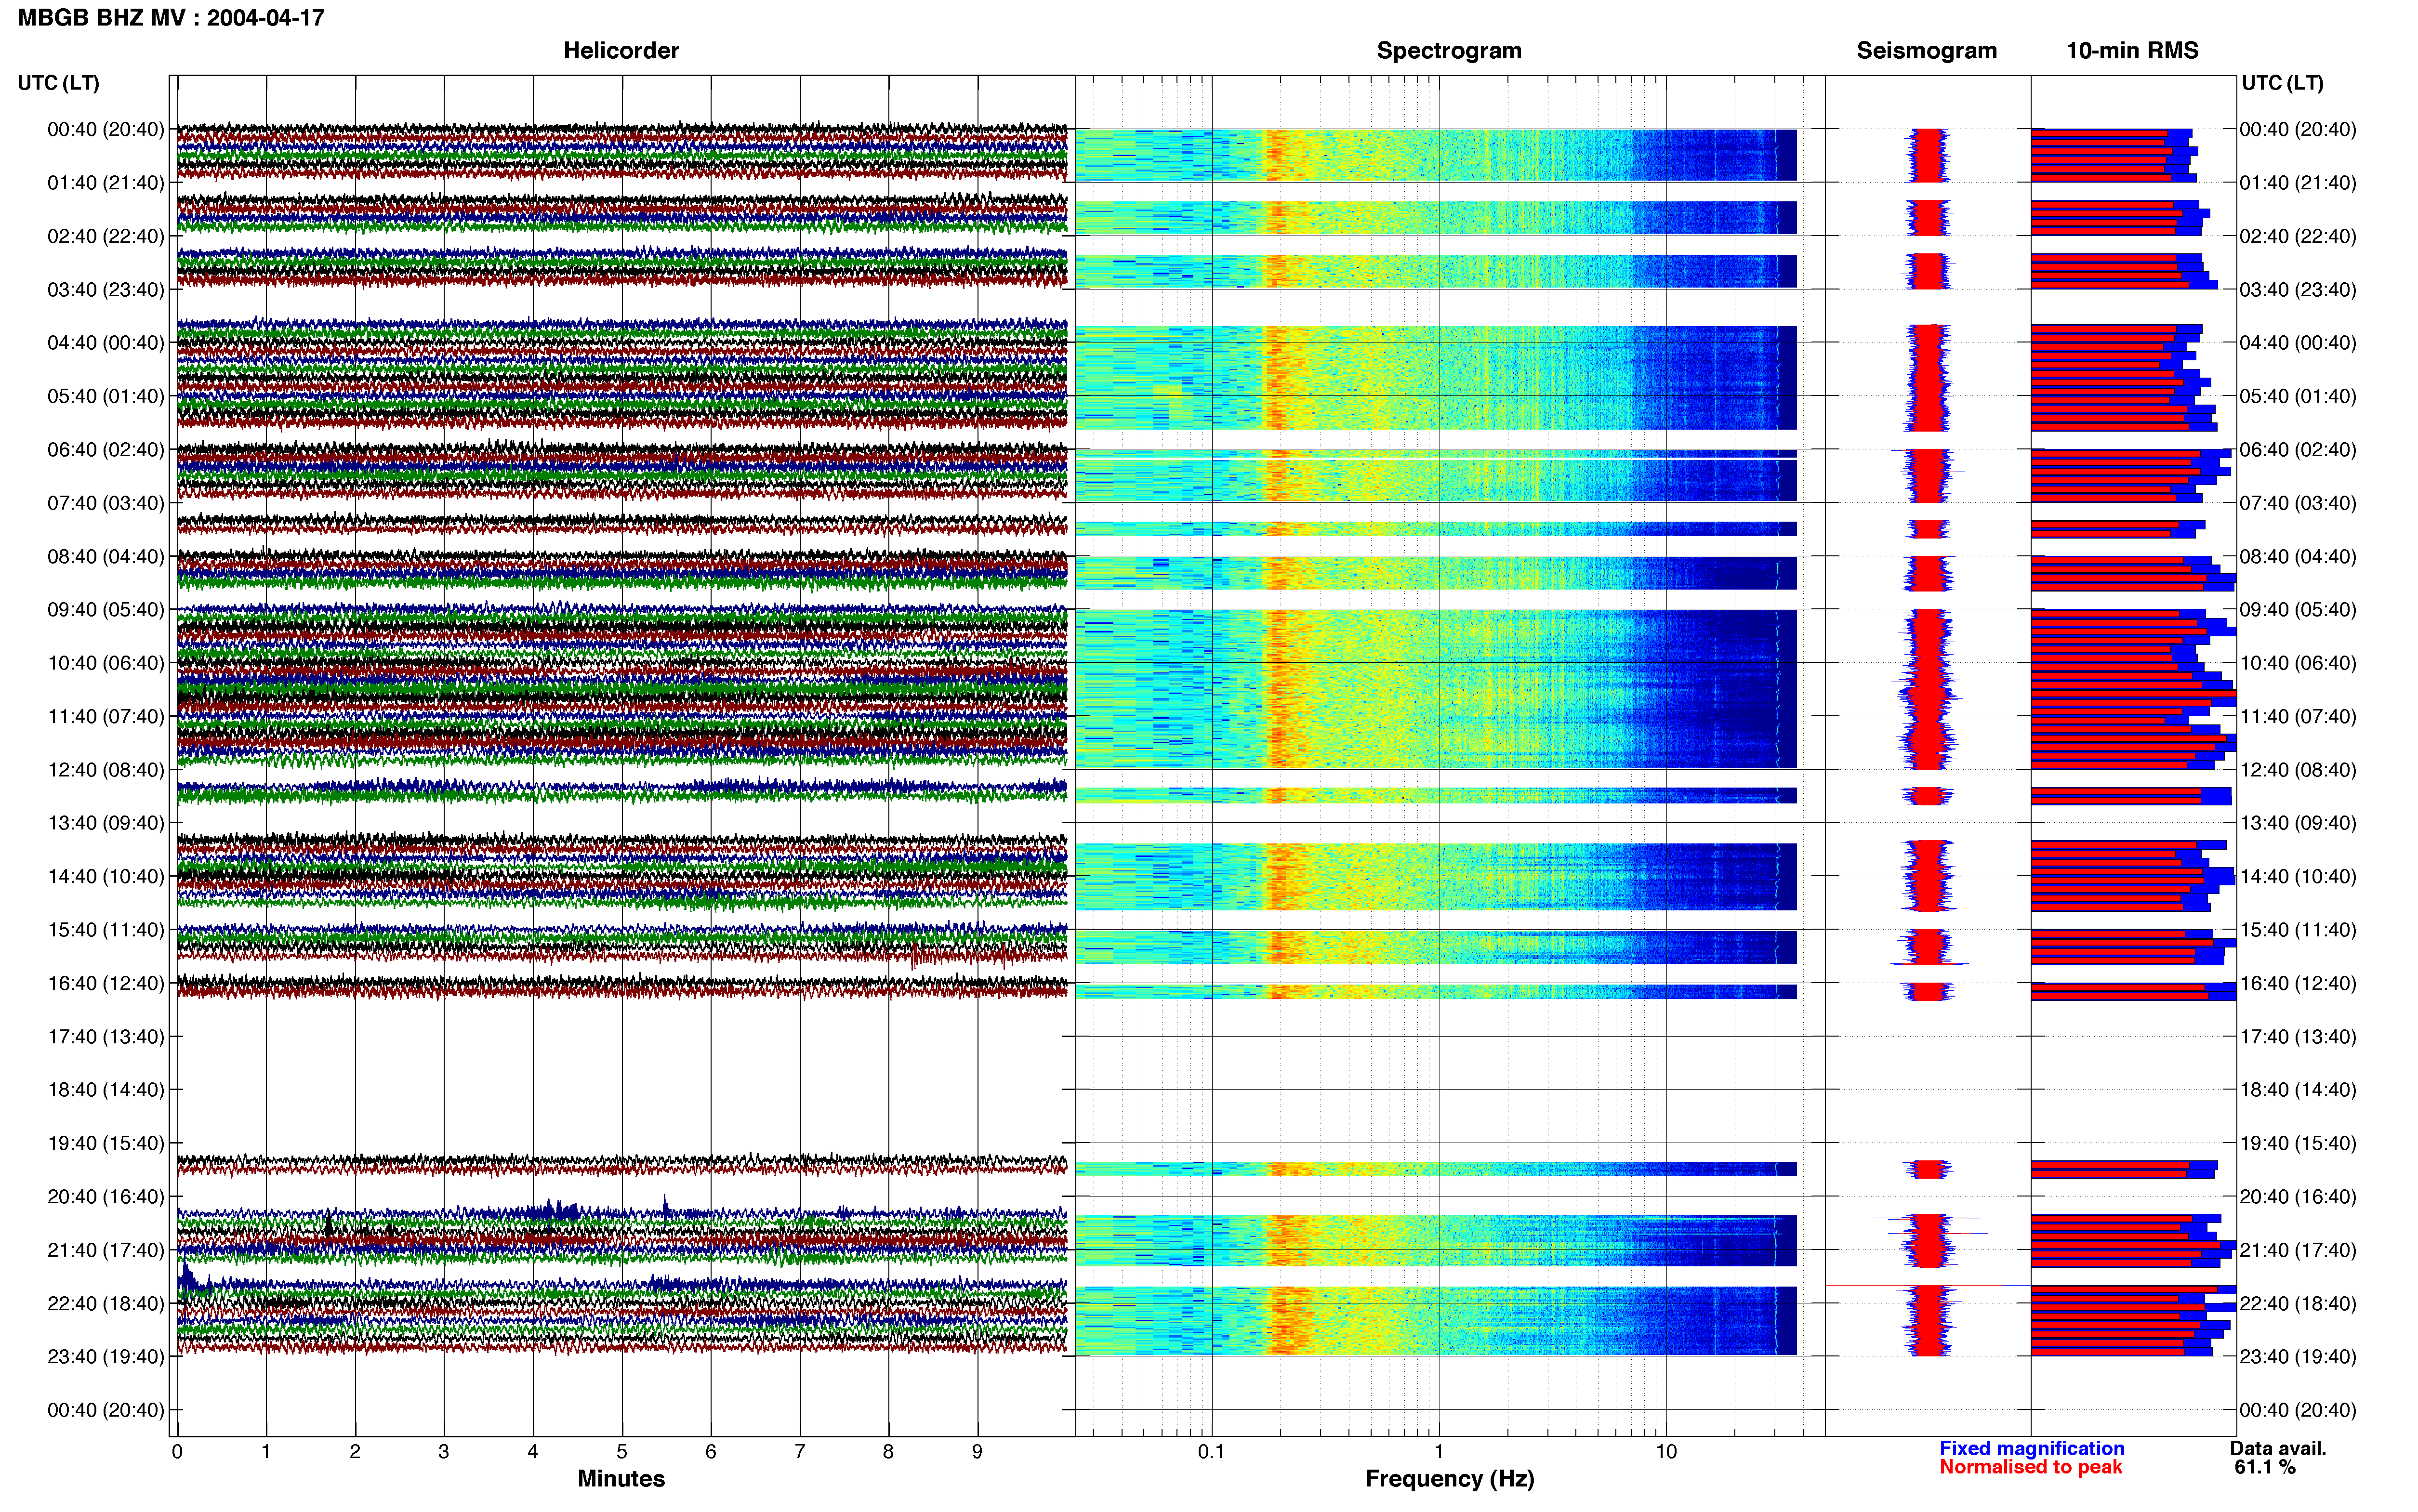2418x1512 pixels.
Task: Click the 15:40 (11:40) label on the RMS axis
Action: (x=2298, y=930)
